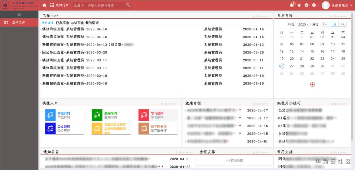Open 工作门户 in the sidebar
This screenshot has width=355, height=170.
19,23
